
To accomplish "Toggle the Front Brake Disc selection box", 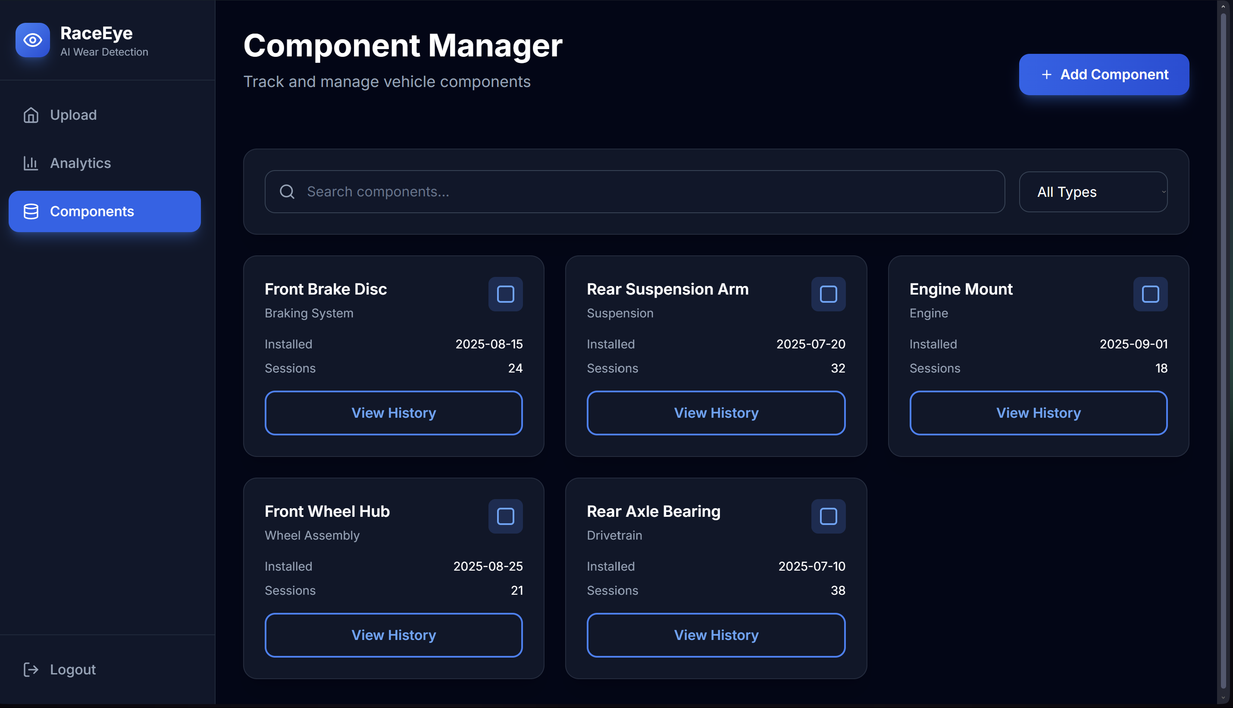I will 505,294.
